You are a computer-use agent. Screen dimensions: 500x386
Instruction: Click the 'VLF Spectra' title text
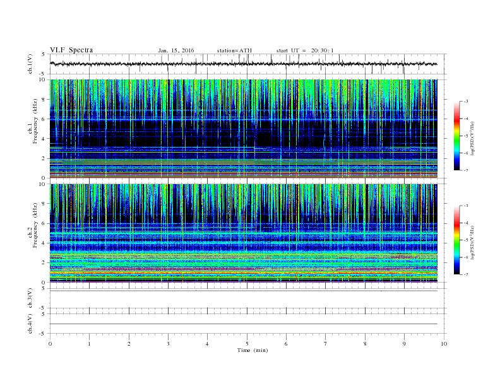coord(71,50)
